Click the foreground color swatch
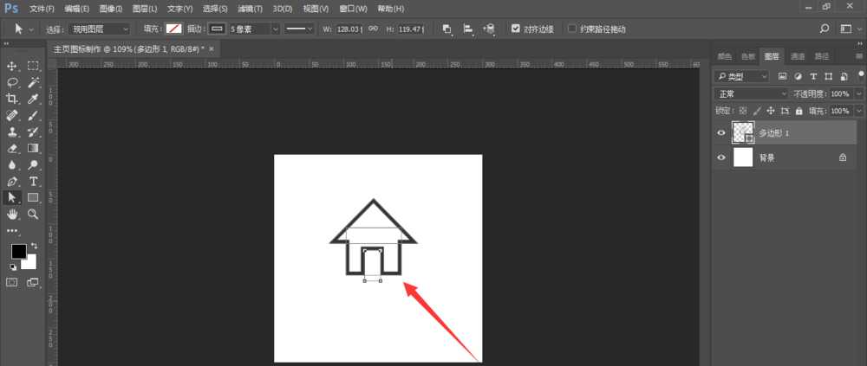Screen dimensions: 867x366 (x=18, y=251)
